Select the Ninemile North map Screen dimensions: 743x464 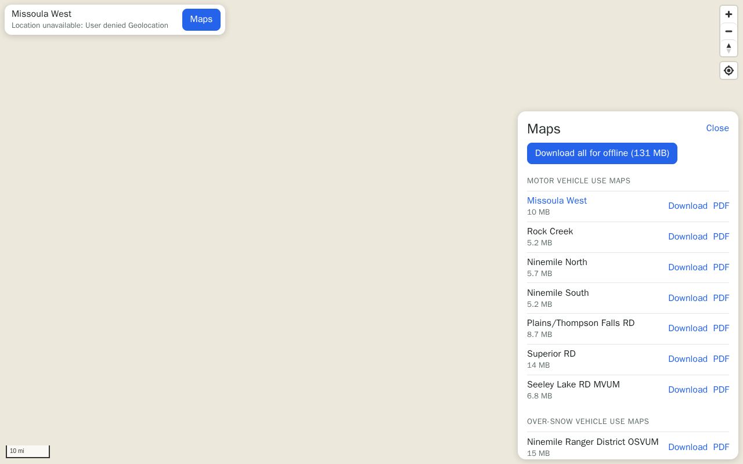coord(557,262)
